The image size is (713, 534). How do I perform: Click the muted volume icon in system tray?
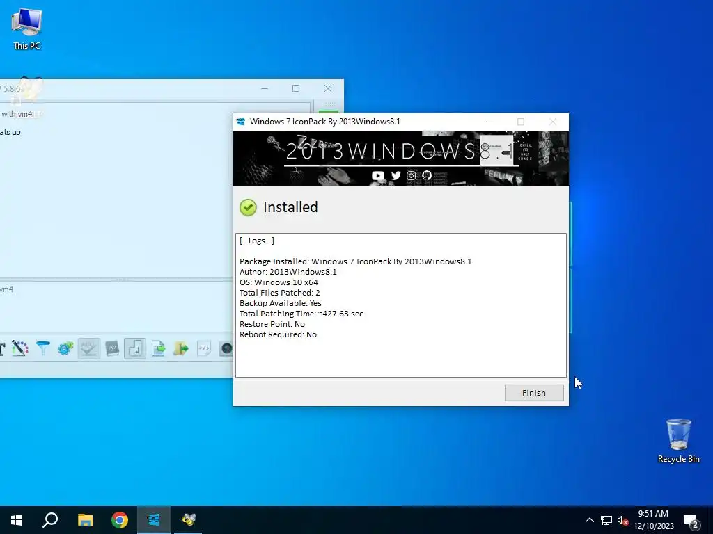click(622, 520)
